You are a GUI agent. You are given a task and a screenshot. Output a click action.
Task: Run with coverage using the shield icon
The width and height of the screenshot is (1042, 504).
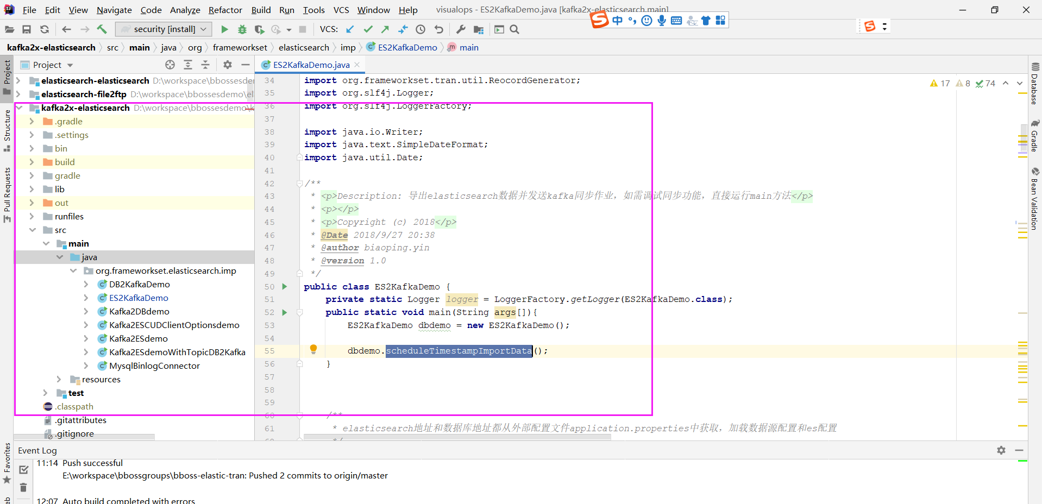tap(260, 29)
